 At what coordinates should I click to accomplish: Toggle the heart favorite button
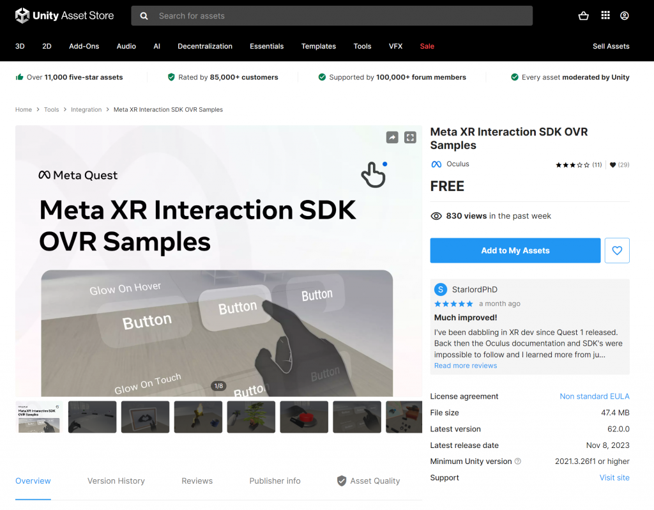coord(617,250)
